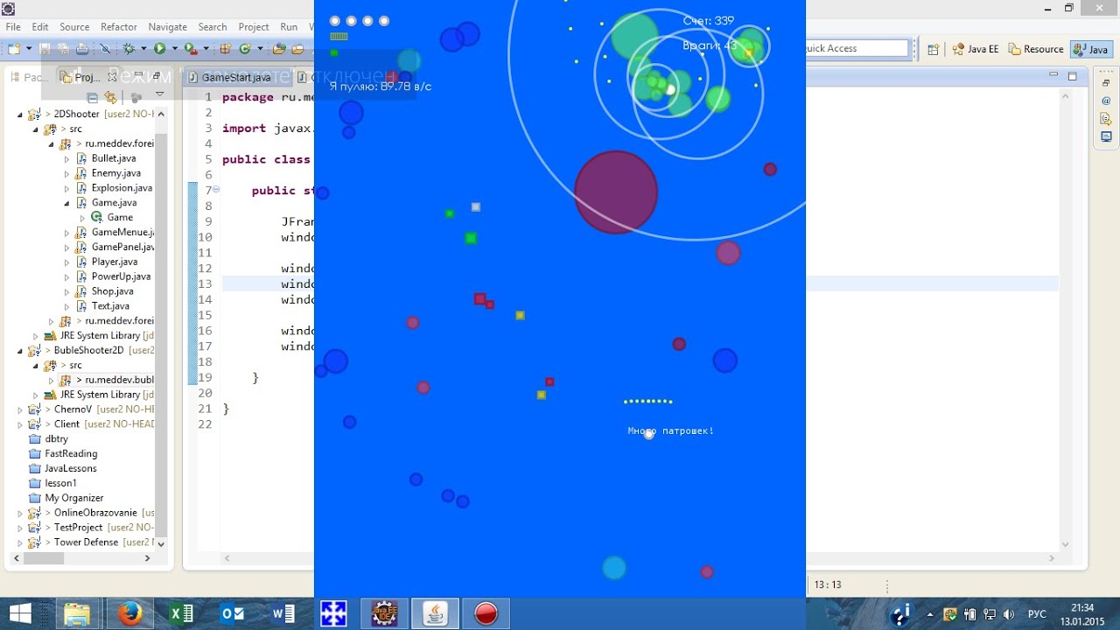1120x630 pixels.
Task: Switch to the GameStart.java editor tab
Action: coord(235,77)
